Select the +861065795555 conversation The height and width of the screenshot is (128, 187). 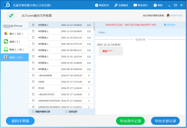[x=61, y=94]
